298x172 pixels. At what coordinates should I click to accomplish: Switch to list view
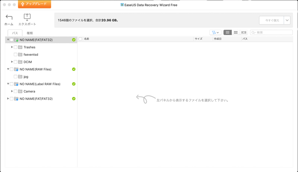point(228,32)
